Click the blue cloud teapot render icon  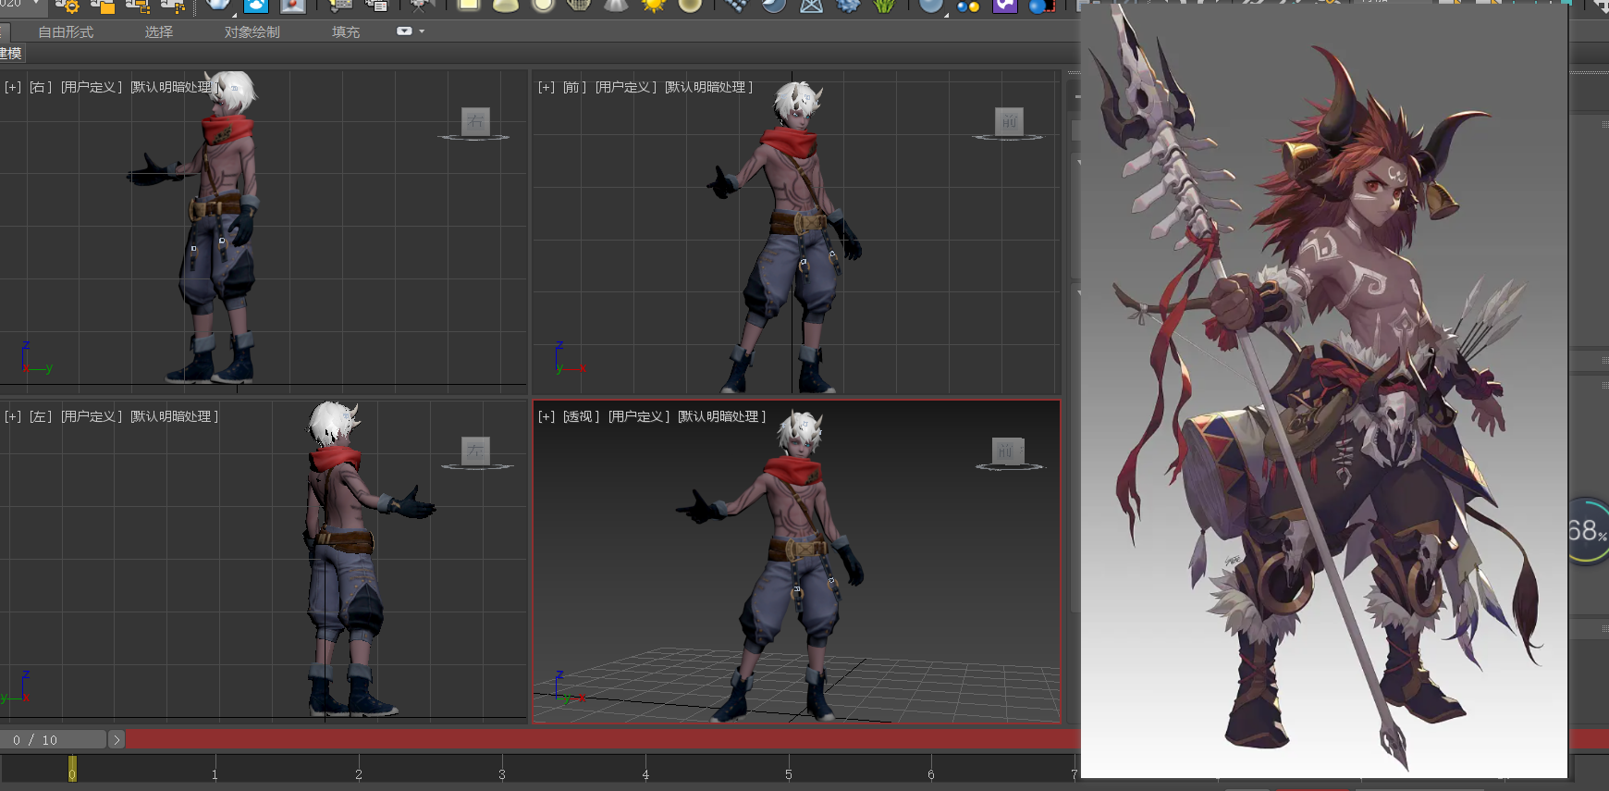(255, 6)
